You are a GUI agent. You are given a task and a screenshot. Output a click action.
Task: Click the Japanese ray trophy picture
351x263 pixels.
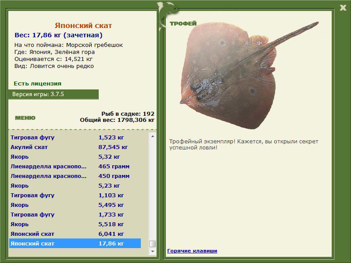tap(248, 75)
